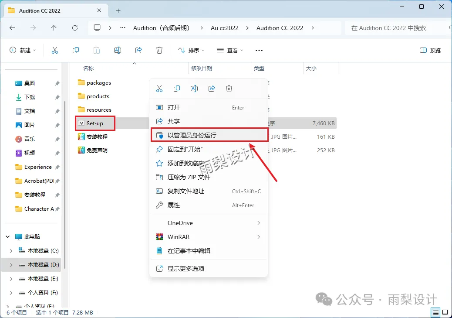The image size is (452, 318).
Task: Delete using the context menu trash icon
Action: click(229, 89)
